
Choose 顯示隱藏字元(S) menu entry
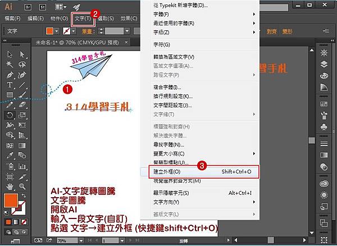pyautogui.click(x=205, y=193)
